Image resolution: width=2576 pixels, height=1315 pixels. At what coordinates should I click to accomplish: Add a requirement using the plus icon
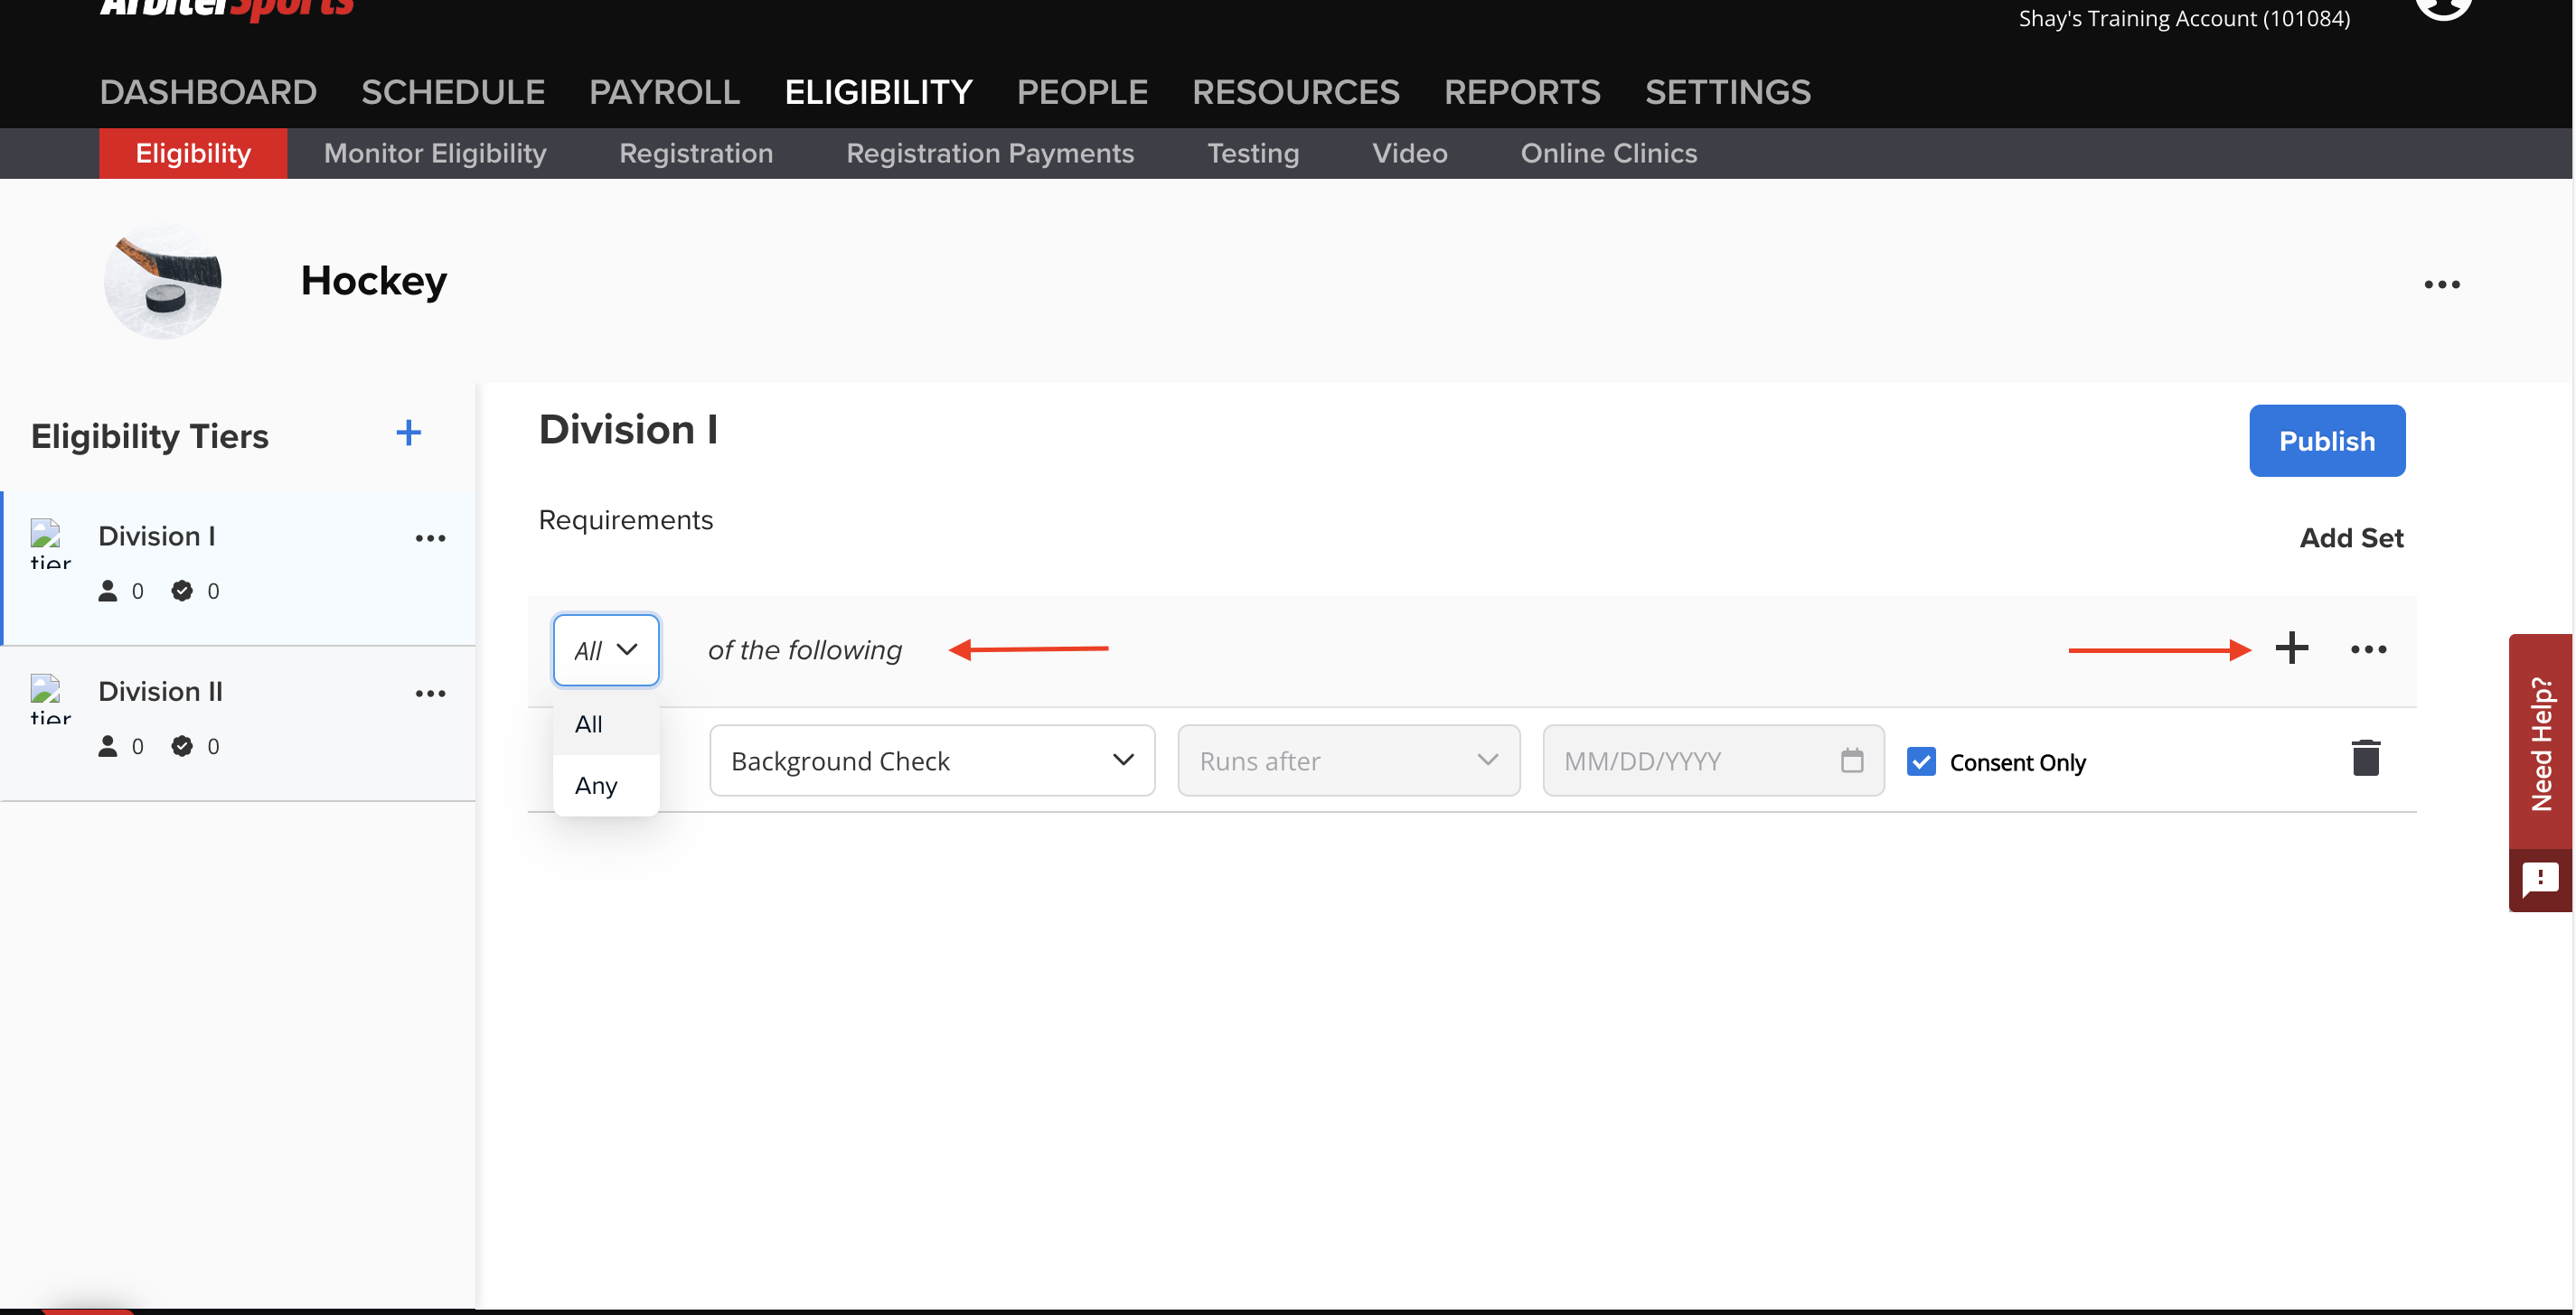pos(2292,648)
